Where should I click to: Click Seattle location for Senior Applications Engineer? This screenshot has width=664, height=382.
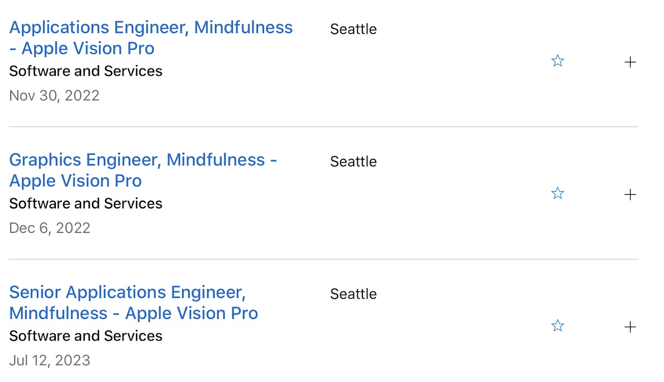353,294
